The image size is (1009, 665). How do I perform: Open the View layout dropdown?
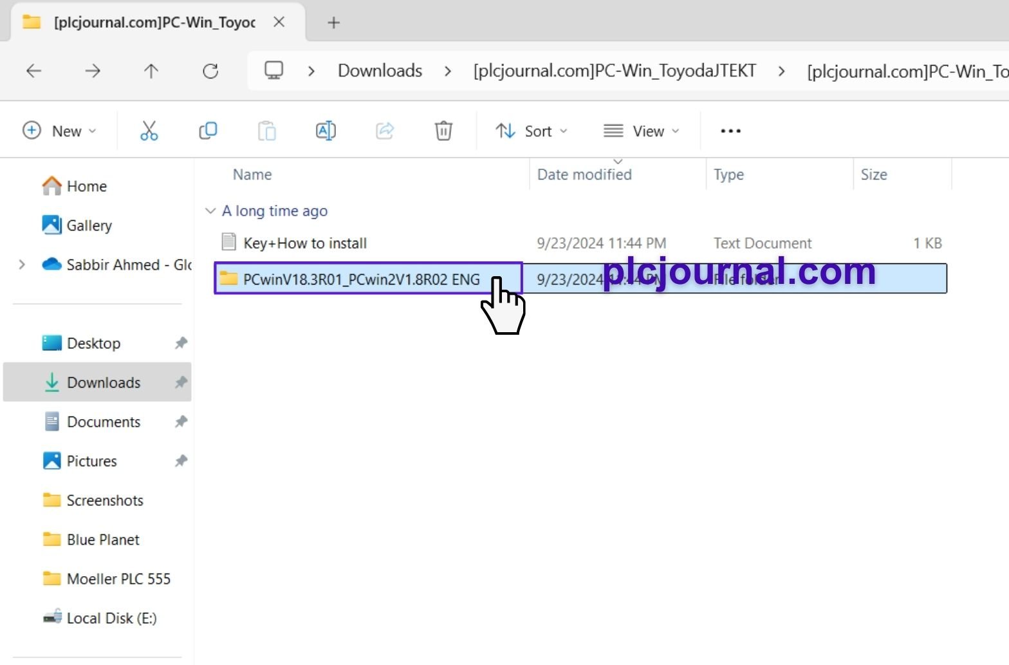click(642, 131)
